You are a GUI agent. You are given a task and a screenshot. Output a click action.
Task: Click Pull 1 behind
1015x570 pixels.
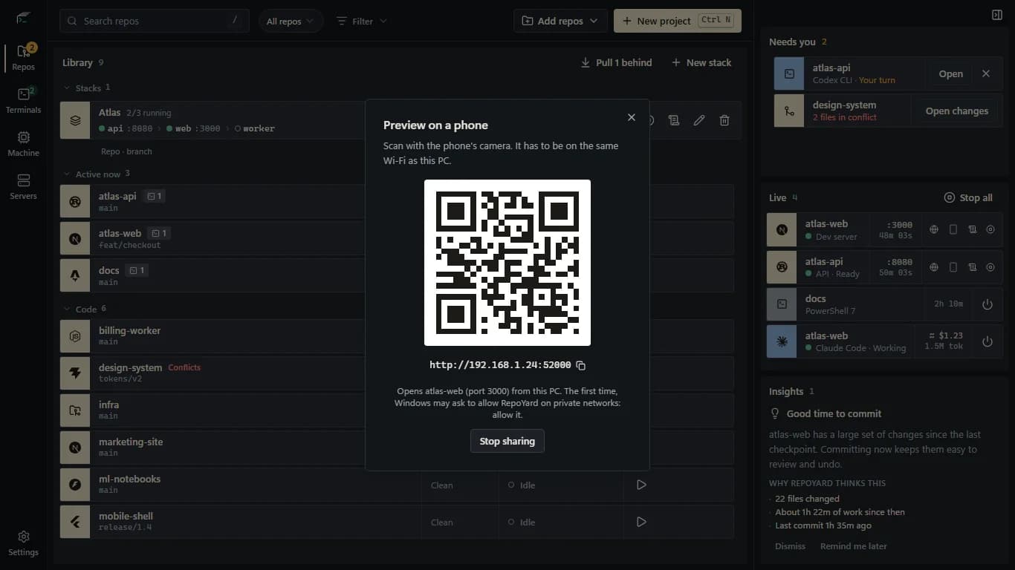tap(616, 62)
